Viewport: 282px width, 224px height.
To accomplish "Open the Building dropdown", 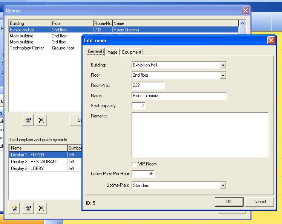I will (223, 65).
